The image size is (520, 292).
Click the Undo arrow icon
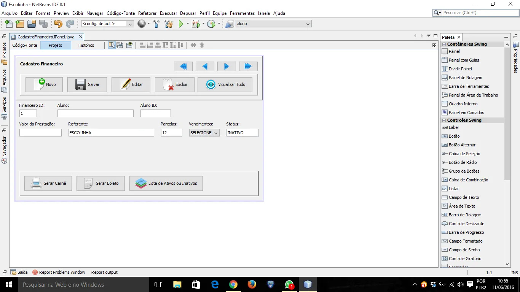coord(58,24)
